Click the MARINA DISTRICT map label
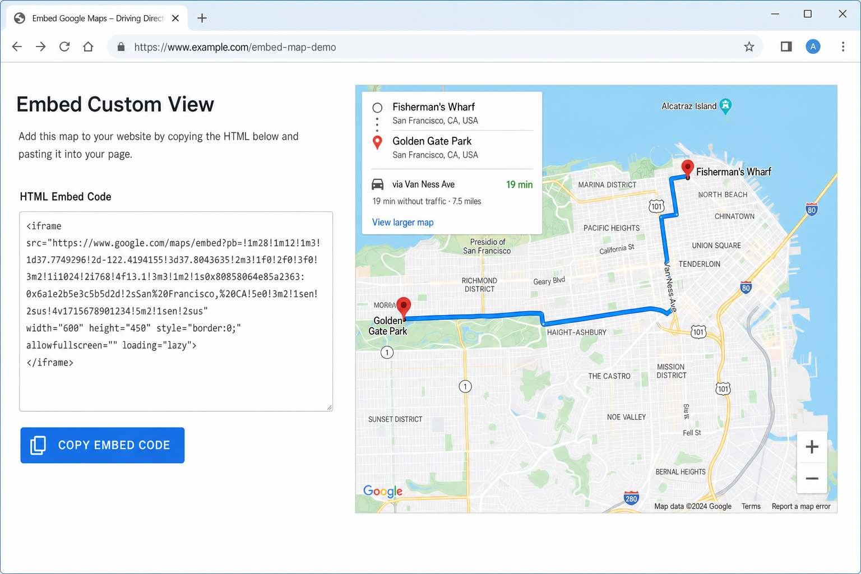Viewport: 861px width, 574px height. pos(607,185)
